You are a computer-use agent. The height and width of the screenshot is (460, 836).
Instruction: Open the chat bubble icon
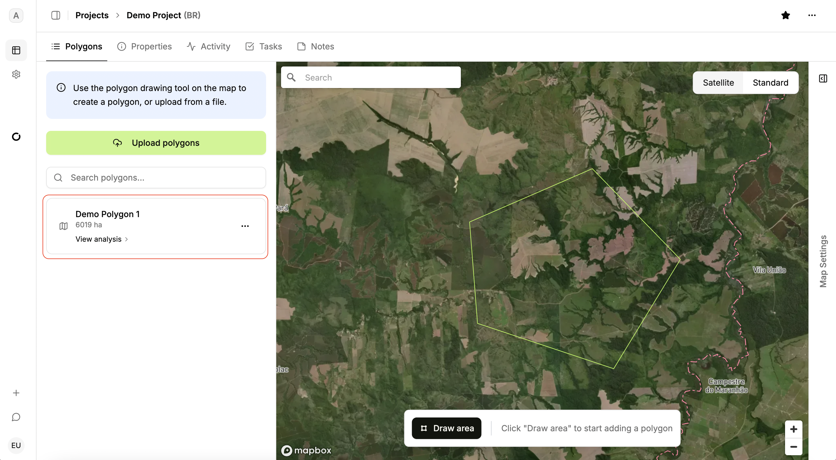point(16,417)
